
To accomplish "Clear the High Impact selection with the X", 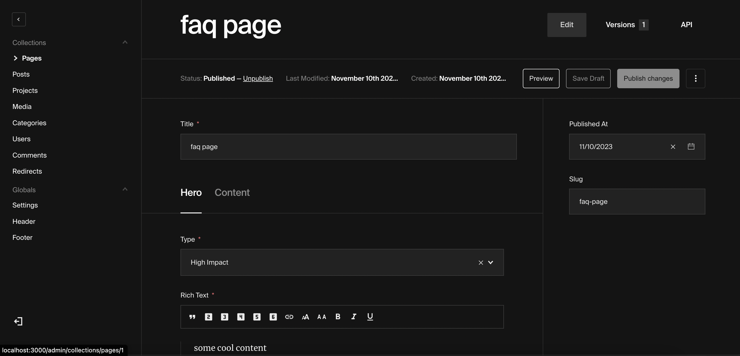I will pos(481,262).
